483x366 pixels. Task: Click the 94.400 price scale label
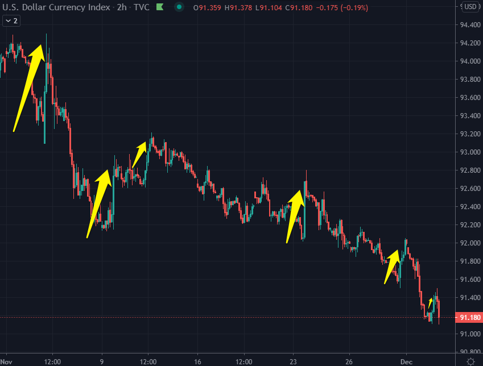point(470,24)
